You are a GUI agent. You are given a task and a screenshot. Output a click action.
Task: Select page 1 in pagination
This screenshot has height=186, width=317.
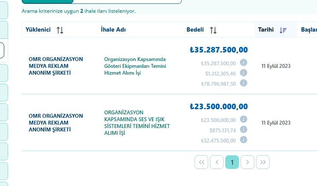pyautogui.click(x=232, y=162)
